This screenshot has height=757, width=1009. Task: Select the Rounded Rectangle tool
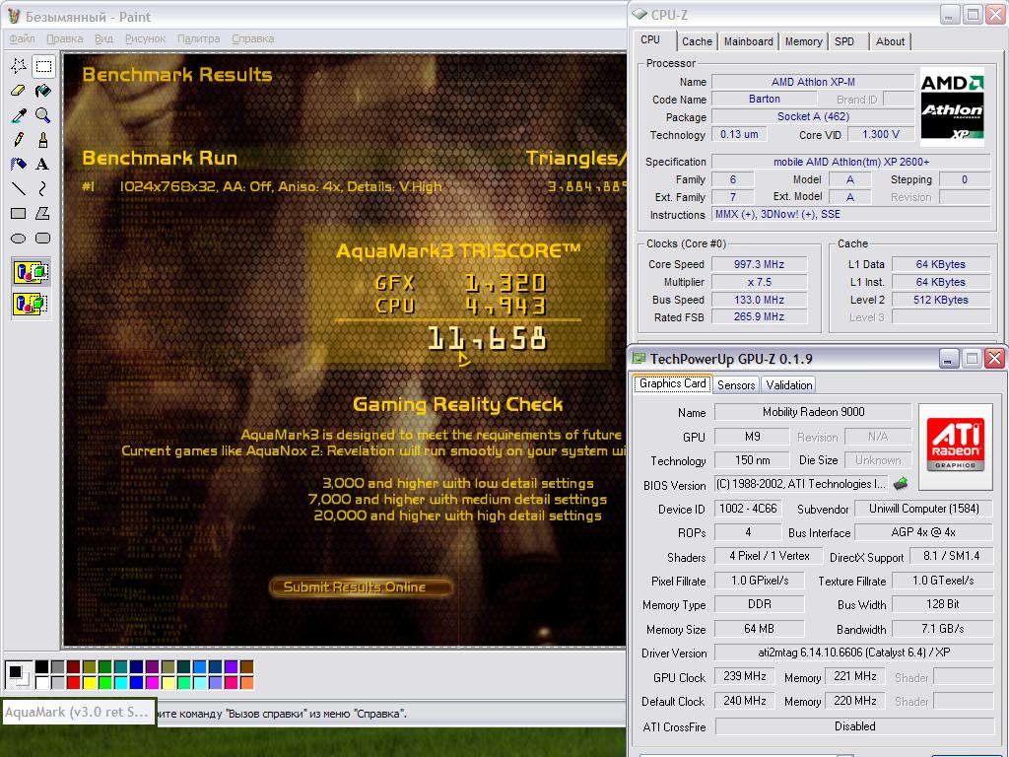click(x=43, y=239)
